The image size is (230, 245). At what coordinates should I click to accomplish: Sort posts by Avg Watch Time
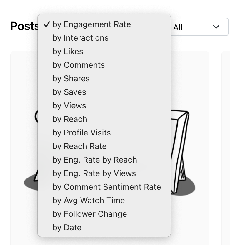click(88, 201)
